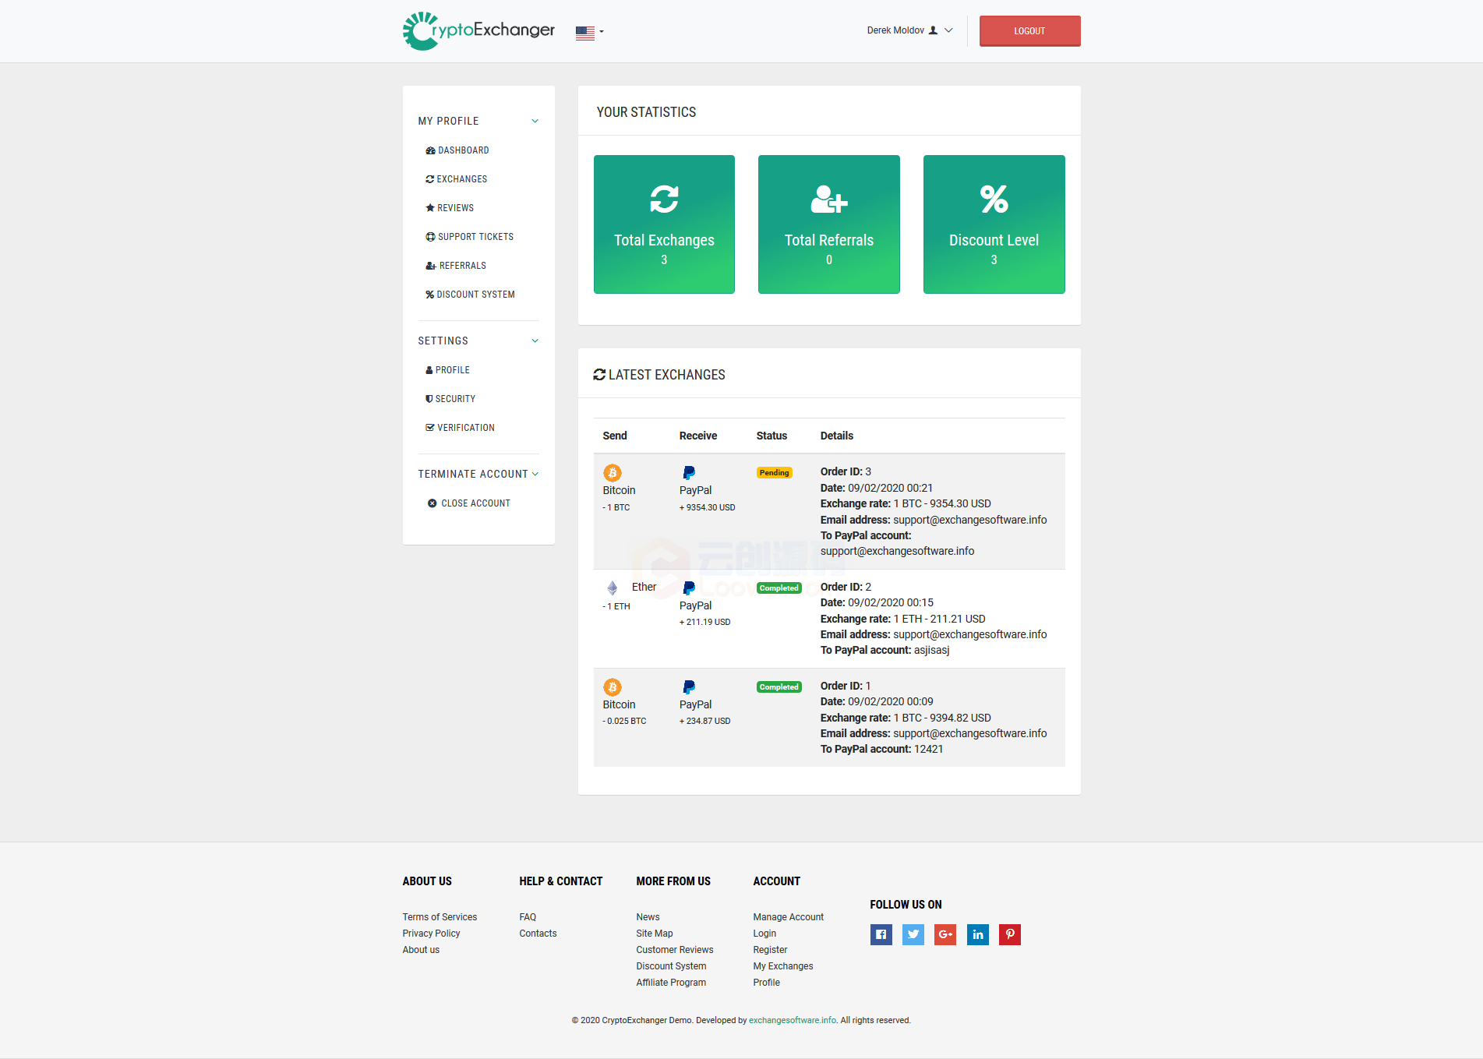This screenshot has width=1483, height=1059.
Task: Open the About us footer link
Action: 421,950
